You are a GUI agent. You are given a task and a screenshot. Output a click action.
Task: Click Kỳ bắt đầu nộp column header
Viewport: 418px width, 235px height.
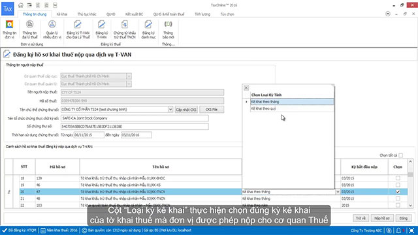coord(364,167)
